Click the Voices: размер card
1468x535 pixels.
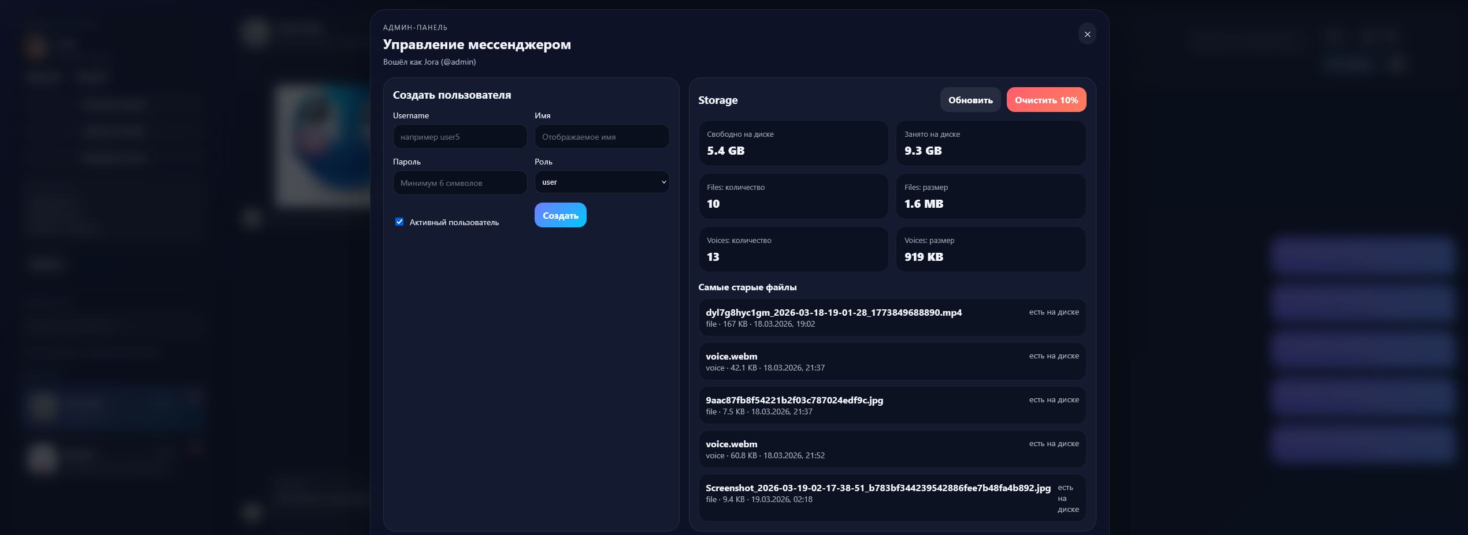(991, 249)
